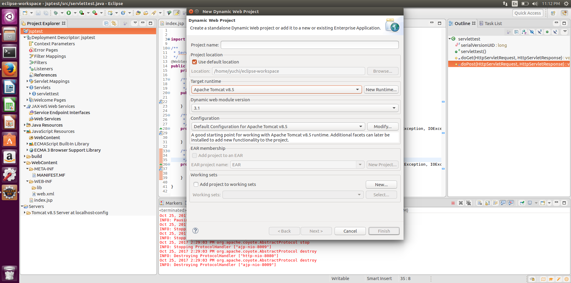Click the New wizard icon in Eclipse toolbar
Screen dimensions: 571x283
coord(25,13)
